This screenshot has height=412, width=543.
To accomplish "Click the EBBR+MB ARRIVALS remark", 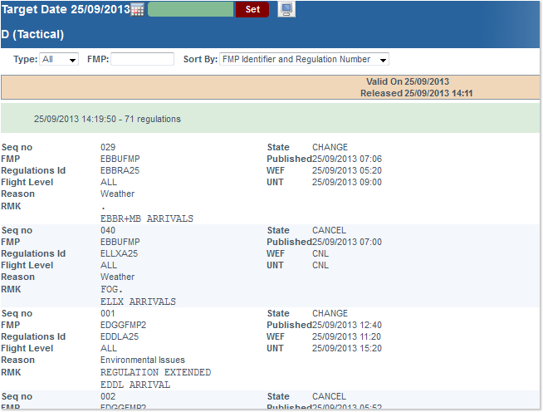I will click(146, 218).
